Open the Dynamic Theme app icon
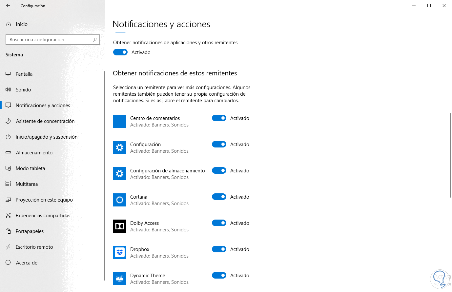The width and height of the screenshot is (452, 292). [120, 279]
